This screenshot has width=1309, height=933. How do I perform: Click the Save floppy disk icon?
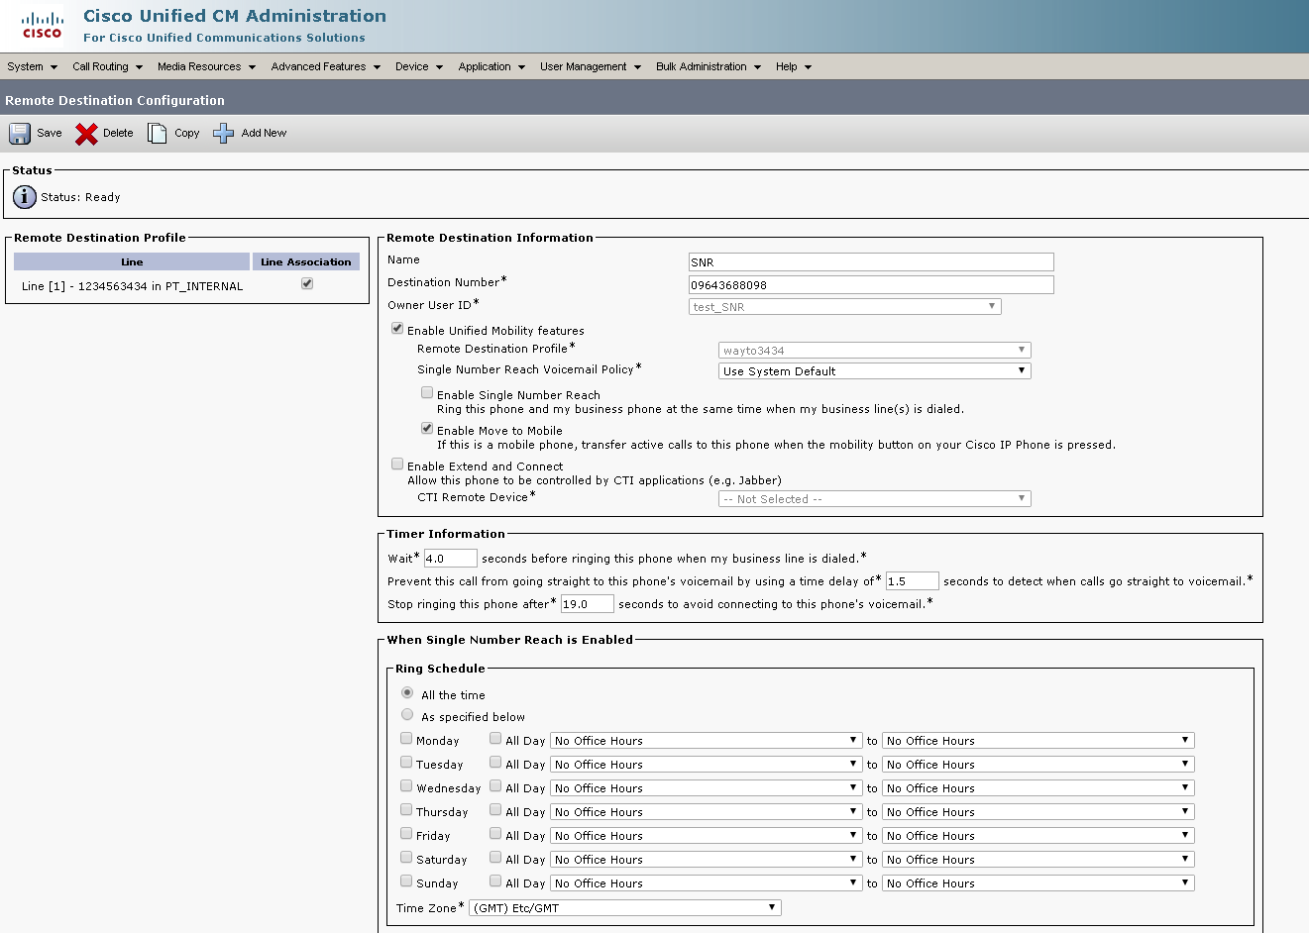20,133
